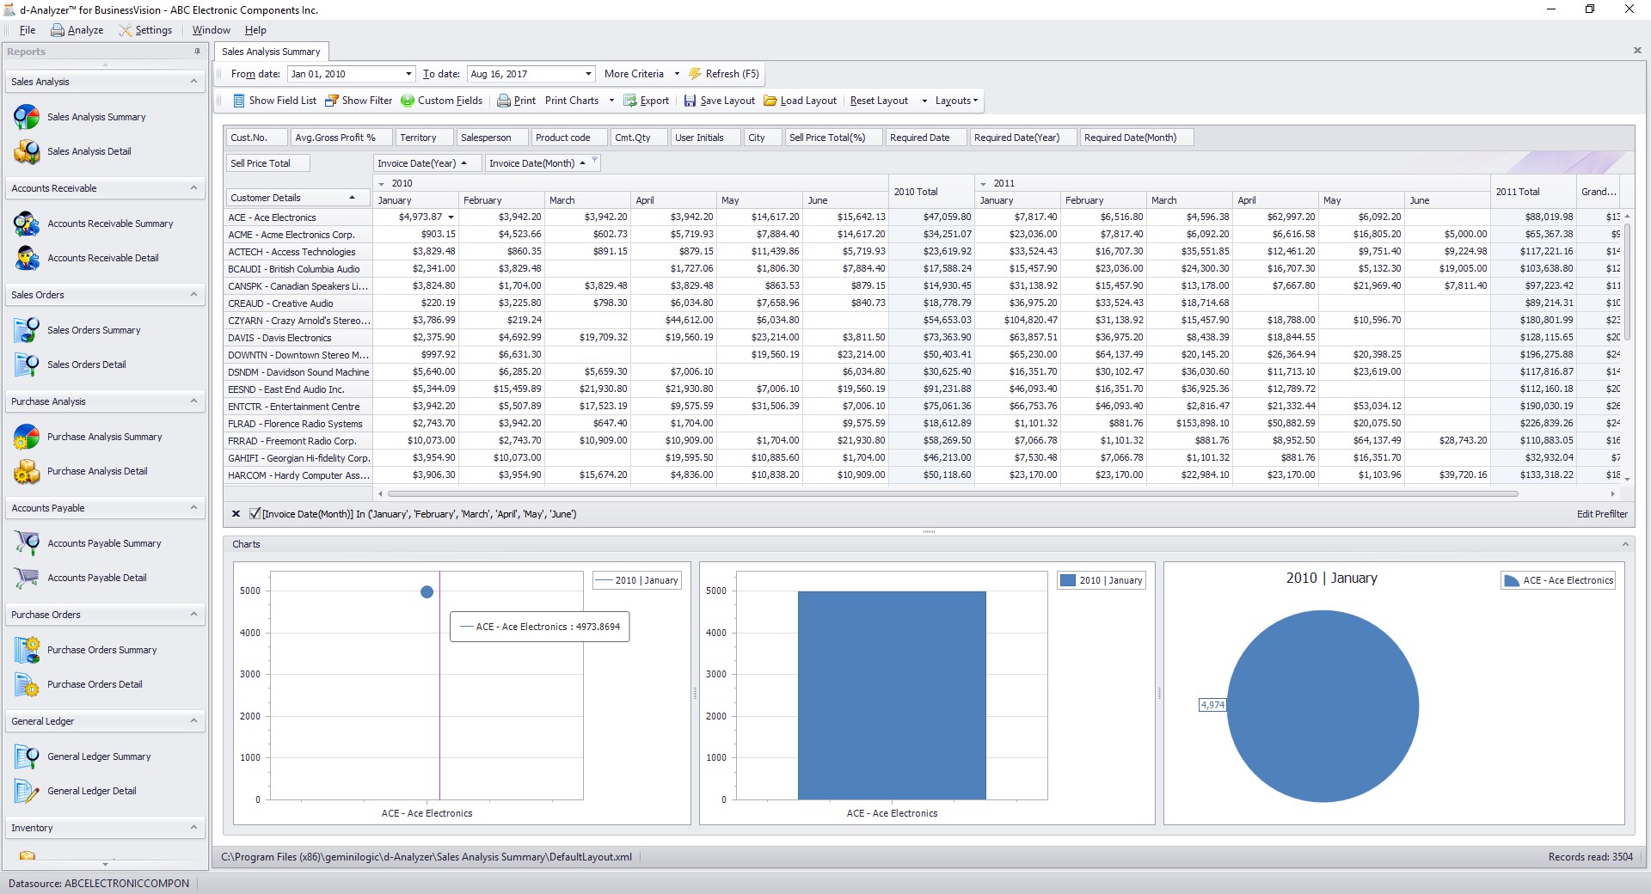Toggle the ACE - Ace Electronics pie legend
1651x894 pixels.
pos(1558,580)
